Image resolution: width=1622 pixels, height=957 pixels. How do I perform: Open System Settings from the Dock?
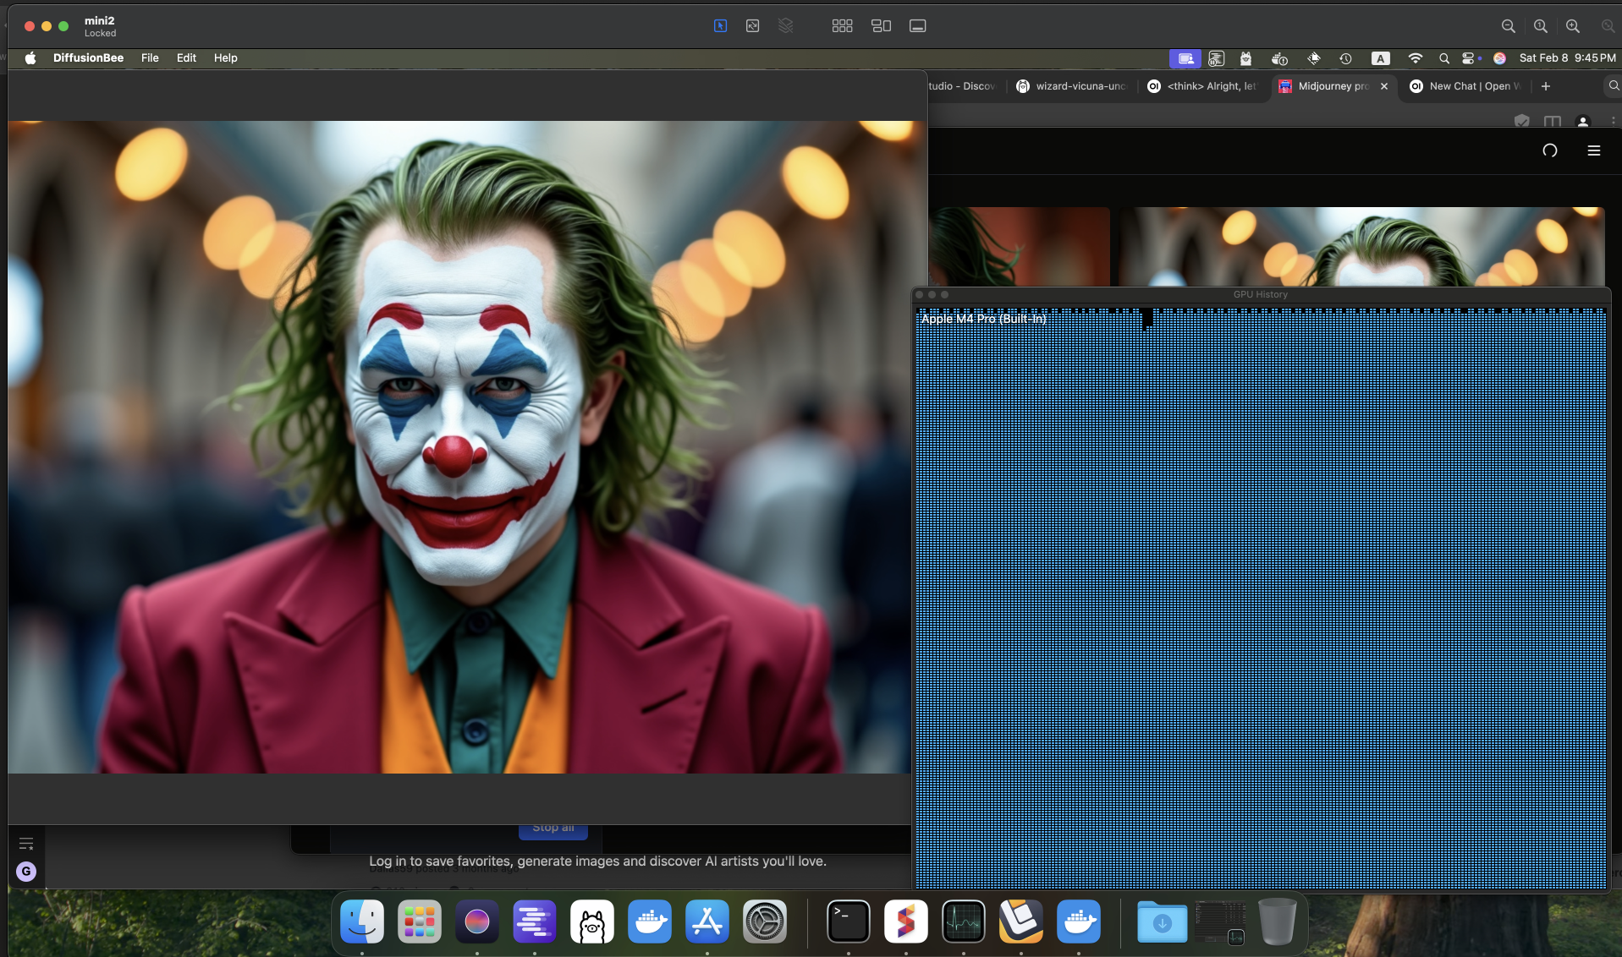click(x=765, y=921)
